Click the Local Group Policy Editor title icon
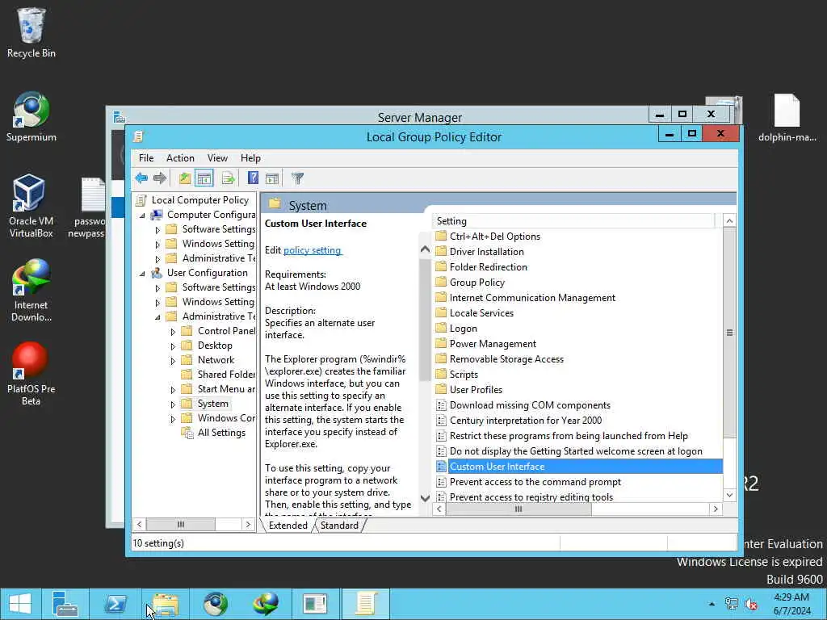 138,137
